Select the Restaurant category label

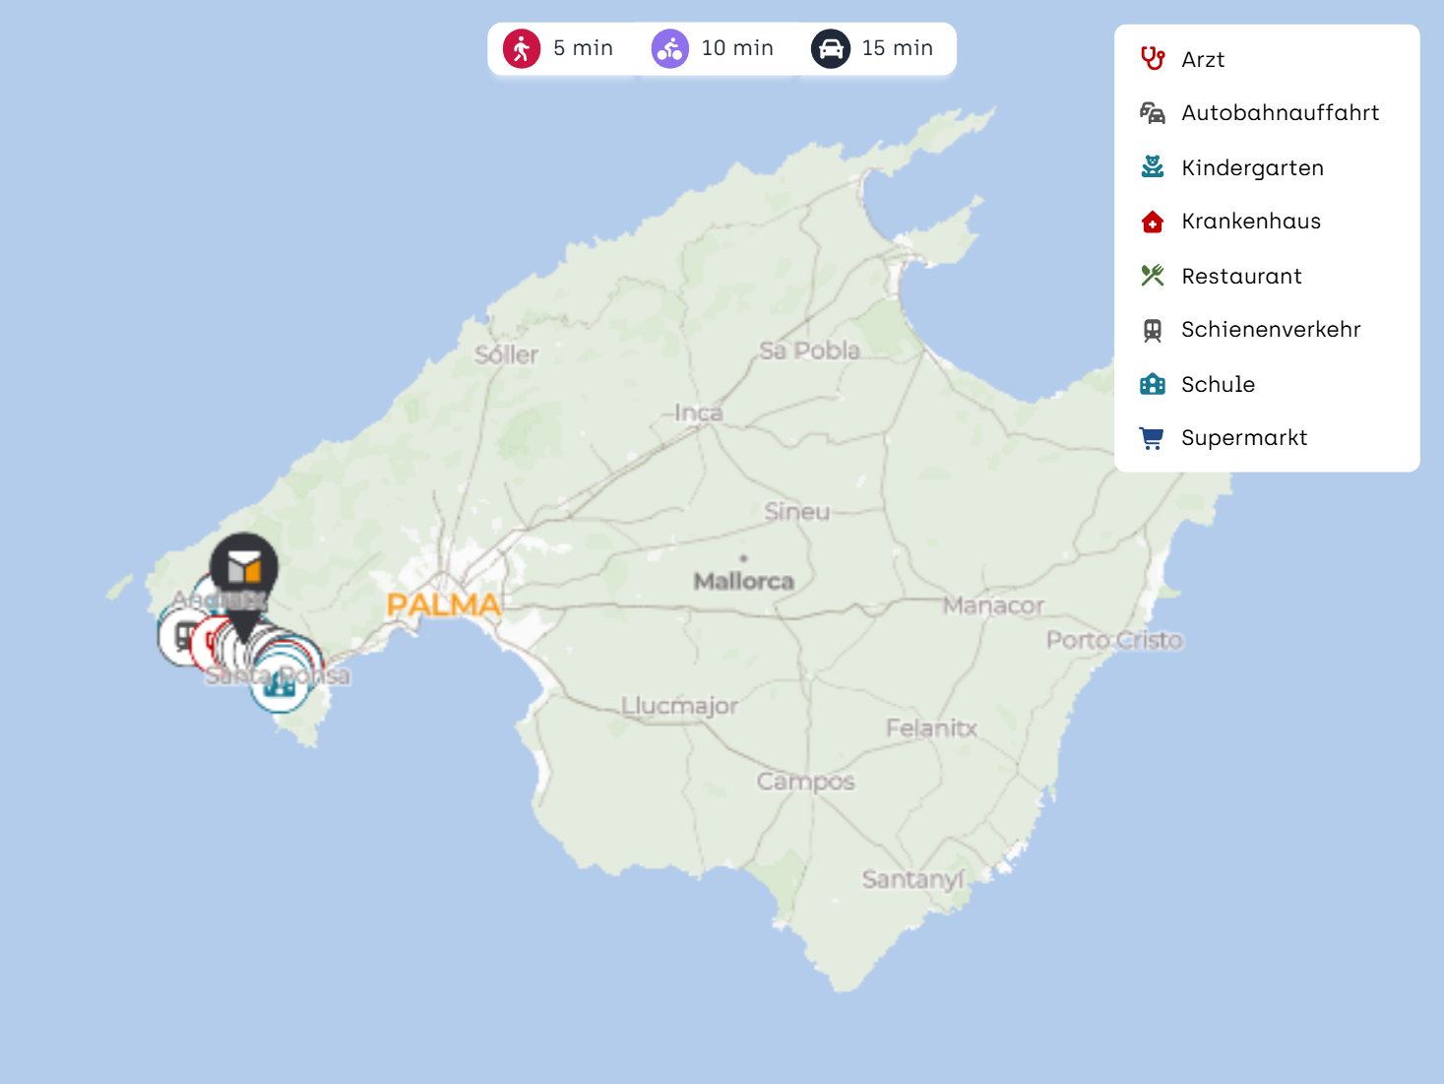(1241, 277)
